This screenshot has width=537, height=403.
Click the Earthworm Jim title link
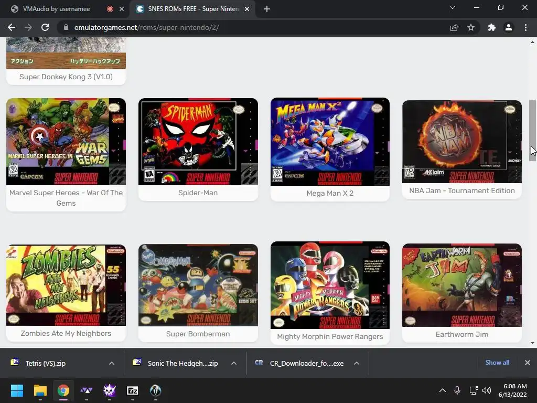click(x=462, y=334)
